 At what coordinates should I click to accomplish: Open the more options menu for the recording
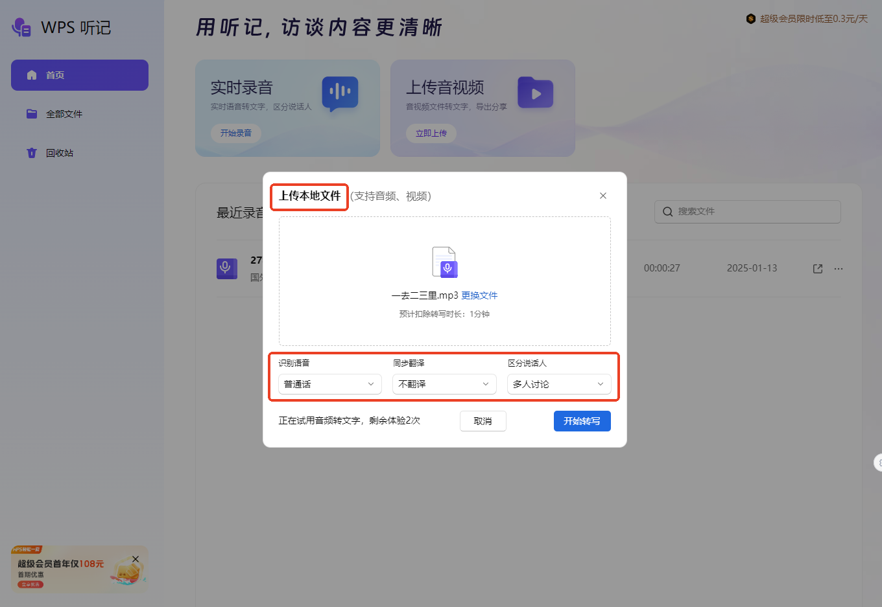838,268
